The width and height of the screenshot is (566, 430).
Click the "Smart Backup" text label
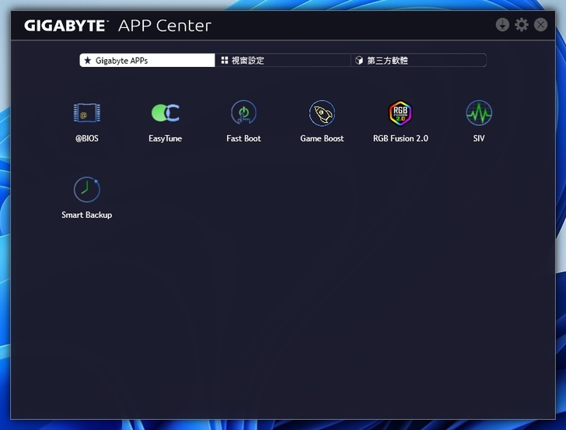(x=87, y=215)
